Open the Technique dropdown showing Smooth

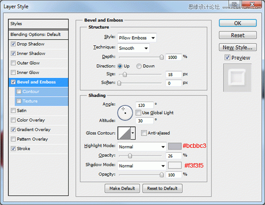point(133,48)
